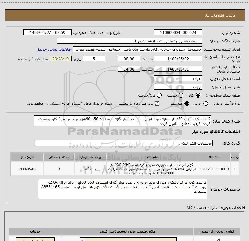The width and height of the screenshot is (249, 241).
Task: Select the کالا radio button
Action: tap(198, 95)
